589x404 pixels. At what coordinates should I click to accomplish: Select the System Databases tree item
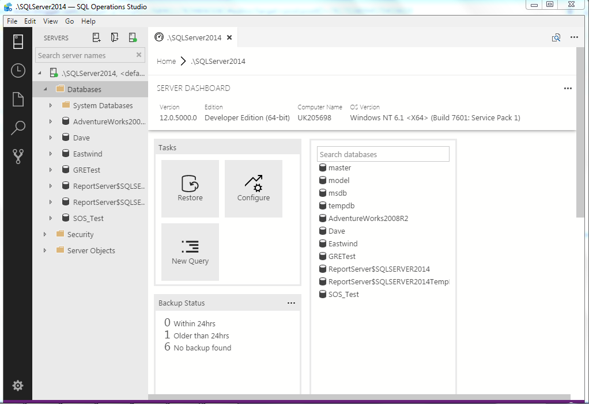[103, 105]
